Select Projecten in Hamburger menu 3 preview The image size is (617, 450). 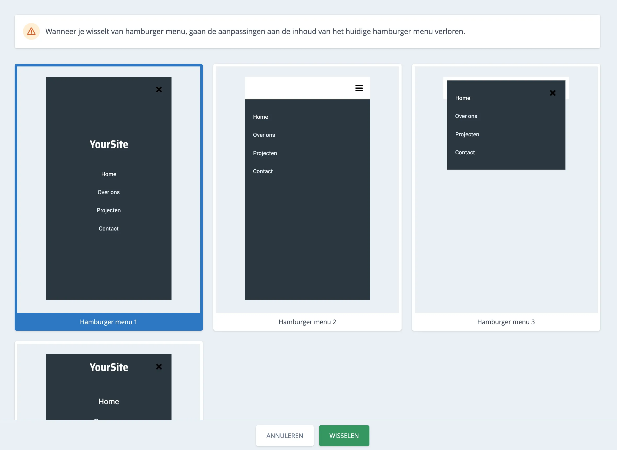467,134
